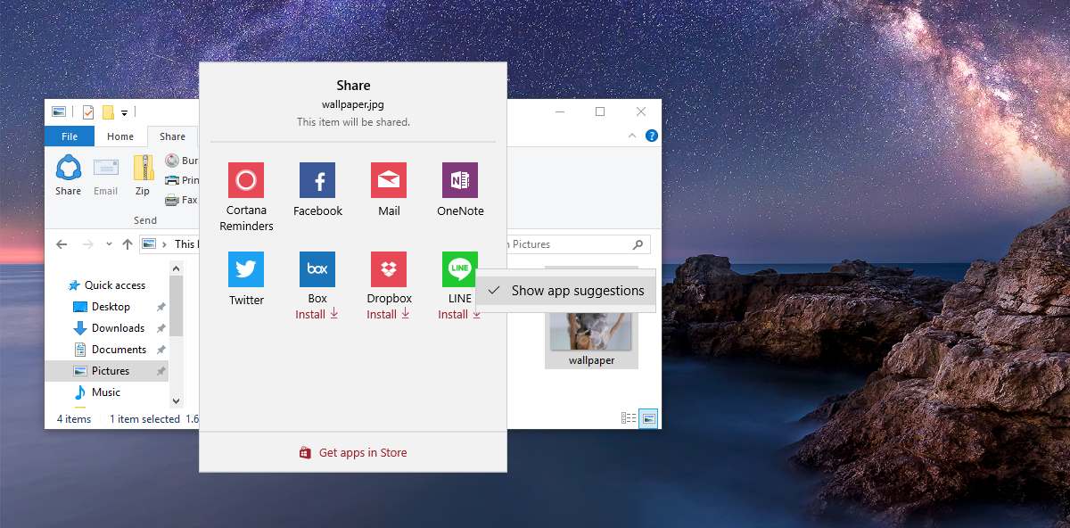Go to Documents in the sidebar
Viewport: 1070px width, 528px height.
110,350
